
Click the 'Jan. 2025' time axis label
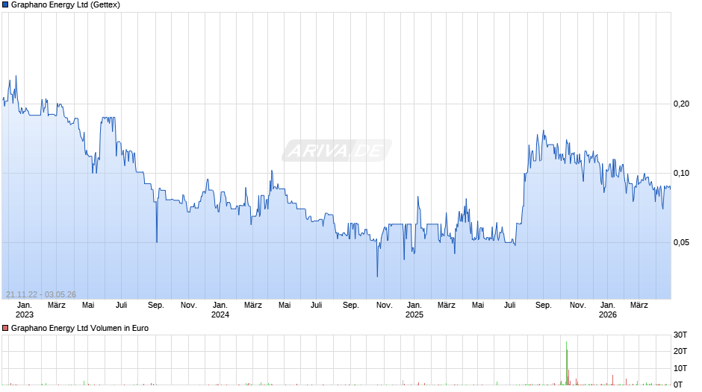tap(414, 310)
